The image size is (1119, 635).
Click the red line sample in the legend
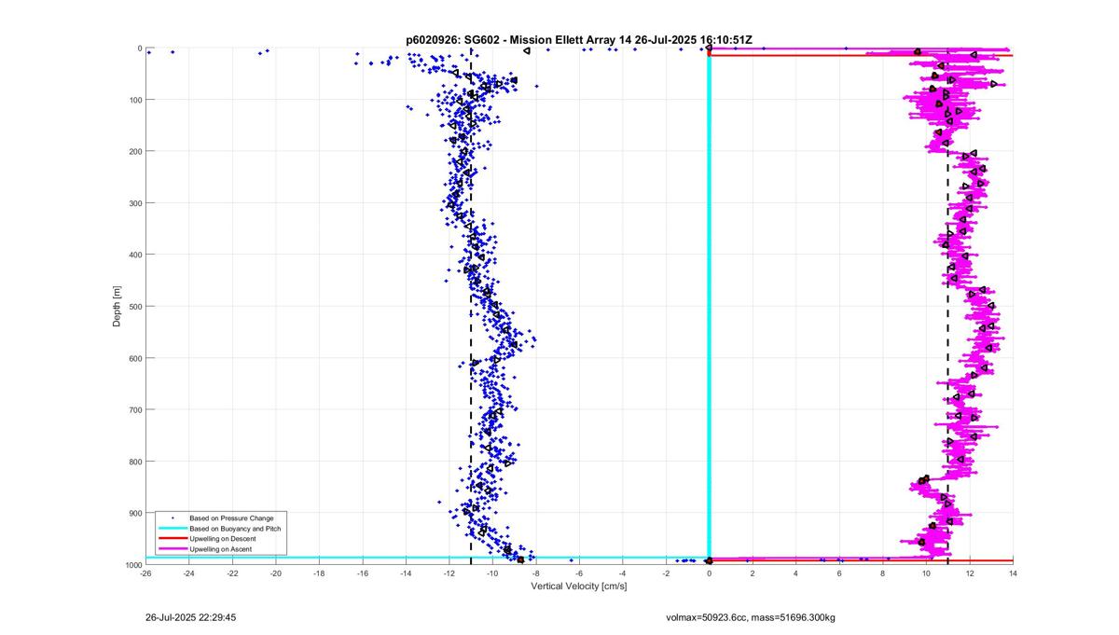pyautogui.click(x=172, y=539)
